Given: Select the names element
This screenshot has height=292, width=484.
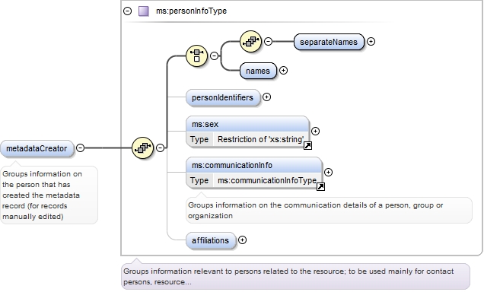Looking at the screenshot, I should [x=258, y=71].
